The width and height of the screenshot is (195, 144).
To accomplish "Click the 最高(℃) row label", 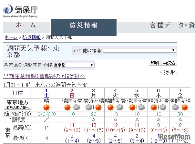I will pyautogui.click(x=22, y=128).
